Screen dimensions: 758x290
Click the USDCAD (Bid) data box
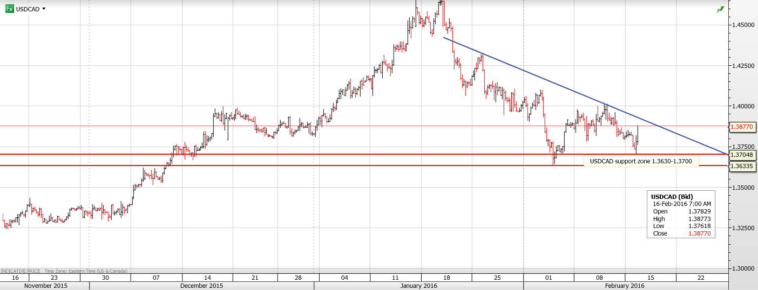(x=681, y=215)
